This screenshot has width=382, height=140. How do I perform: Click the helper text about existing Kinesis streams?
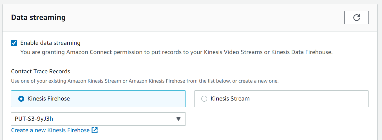tap(145, 81)
